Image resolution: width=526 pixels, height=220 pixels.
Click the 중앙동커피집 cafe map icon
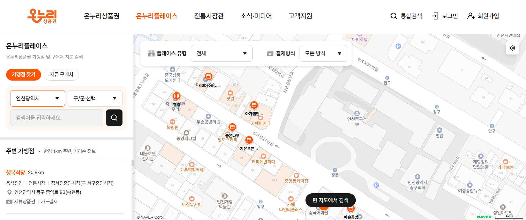(x=296, y=175)
